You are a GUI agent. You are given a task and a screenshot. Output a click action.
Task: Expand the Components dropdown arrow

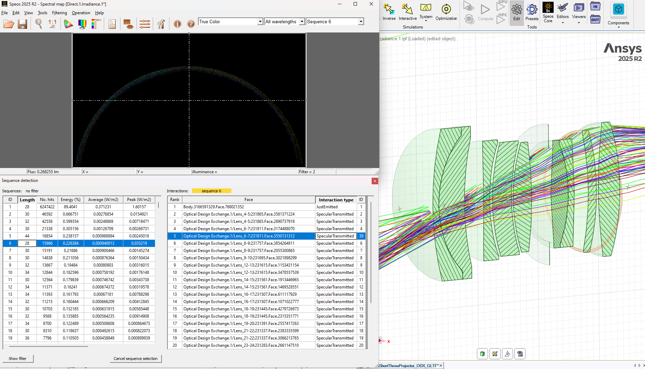point(619,27)
